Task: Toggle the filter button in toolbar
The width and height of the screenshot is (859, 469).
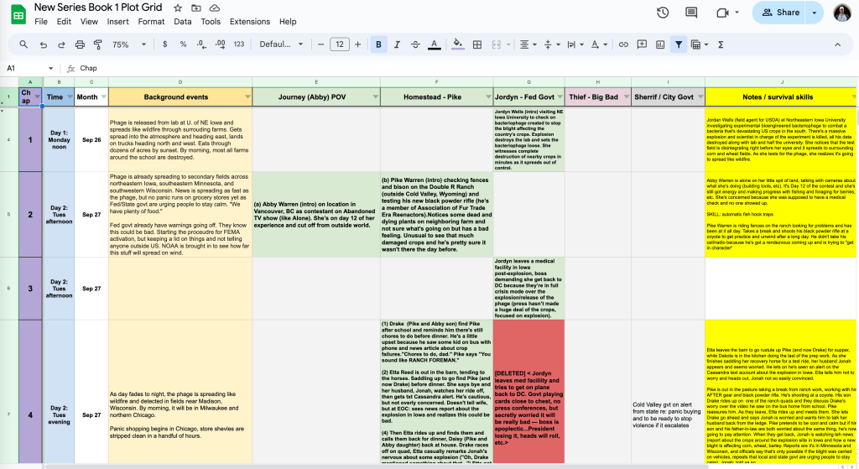Action: (x=678, y=44)
